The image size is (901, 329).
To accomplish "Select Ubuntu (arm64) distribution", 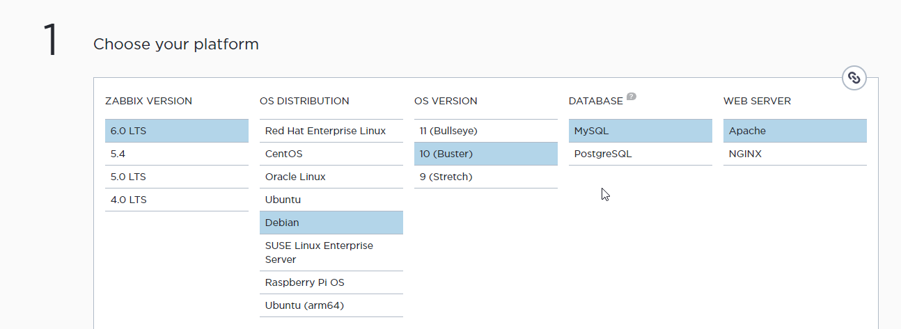I will pos(331,305).
